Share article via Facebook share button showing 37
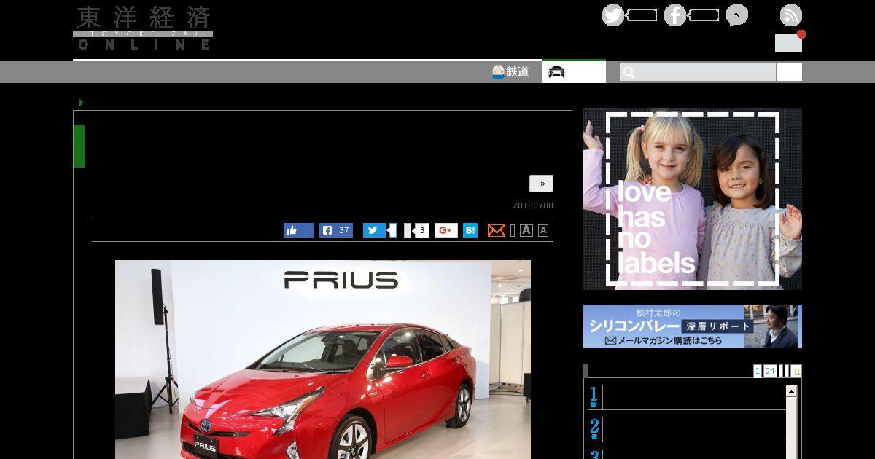Screen dimensions: 875x459 pyautogui.click(x=335, y=230)
